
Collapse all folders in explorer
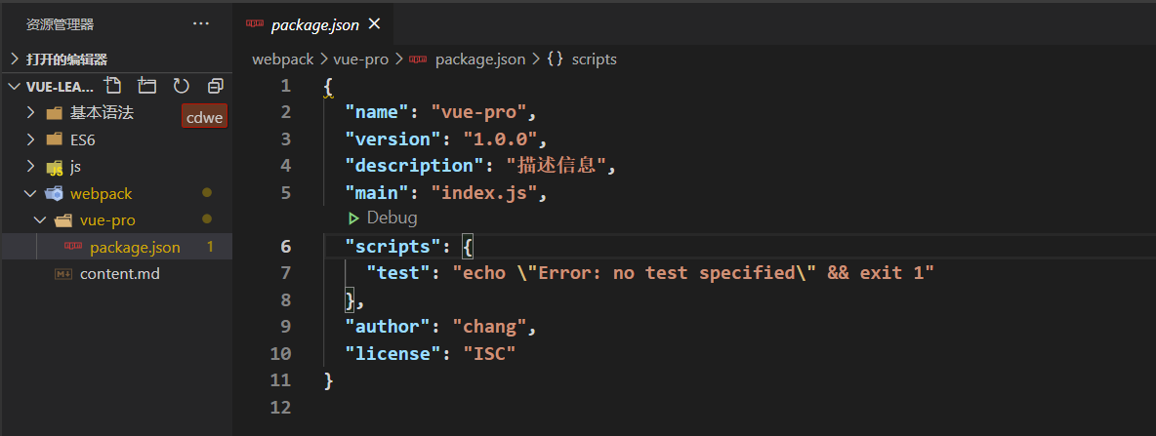point(216,86)
